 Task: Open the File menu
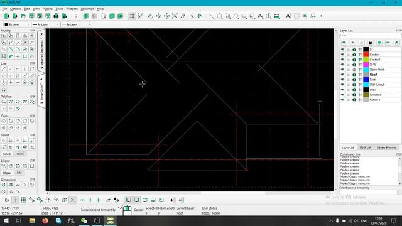(x=4, y=9)
